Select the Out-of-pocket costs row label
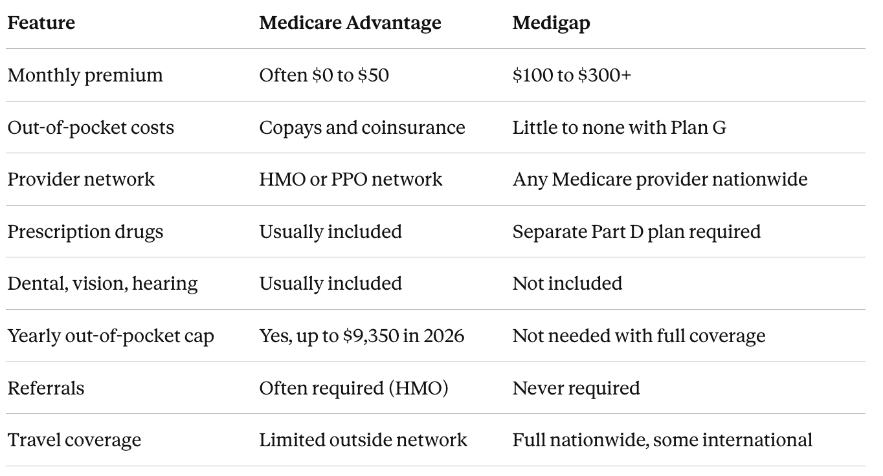Image resolution: width=883 pixels, height=476 pixels. pyautogui.click(x=91, y=128)
